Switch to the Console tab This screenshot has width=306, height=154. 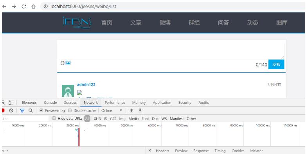click(x=50, y=102)
